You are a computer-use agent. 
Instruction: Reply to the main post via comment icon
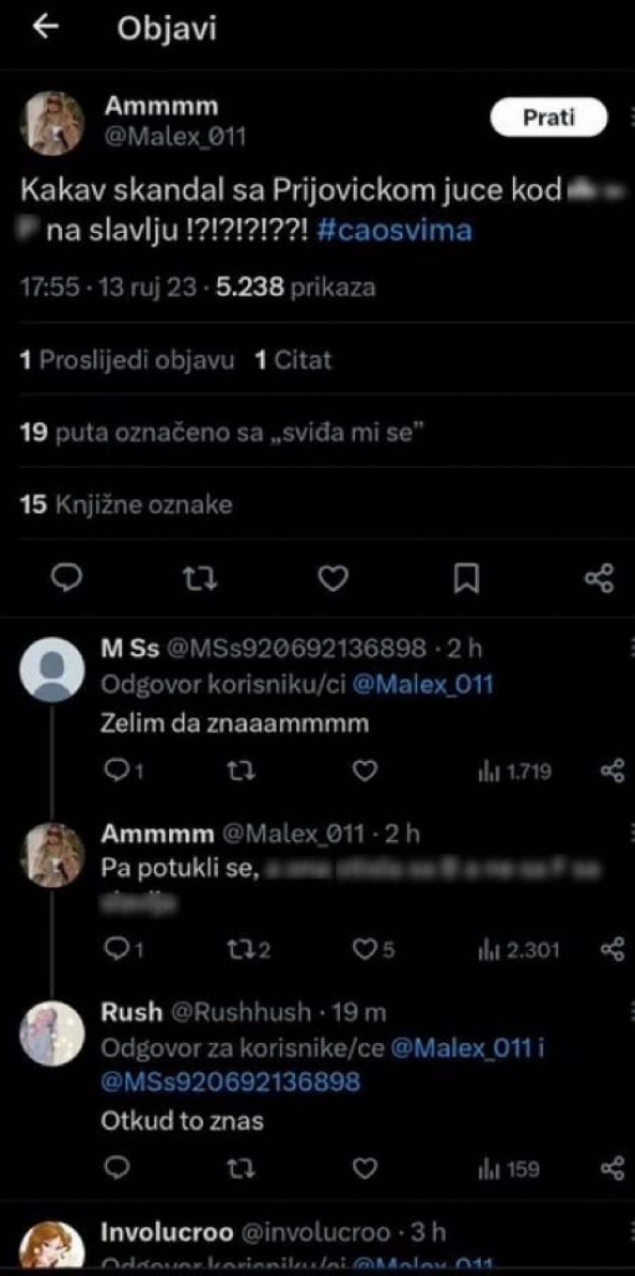pyautogui.click(x=67, y=578)
